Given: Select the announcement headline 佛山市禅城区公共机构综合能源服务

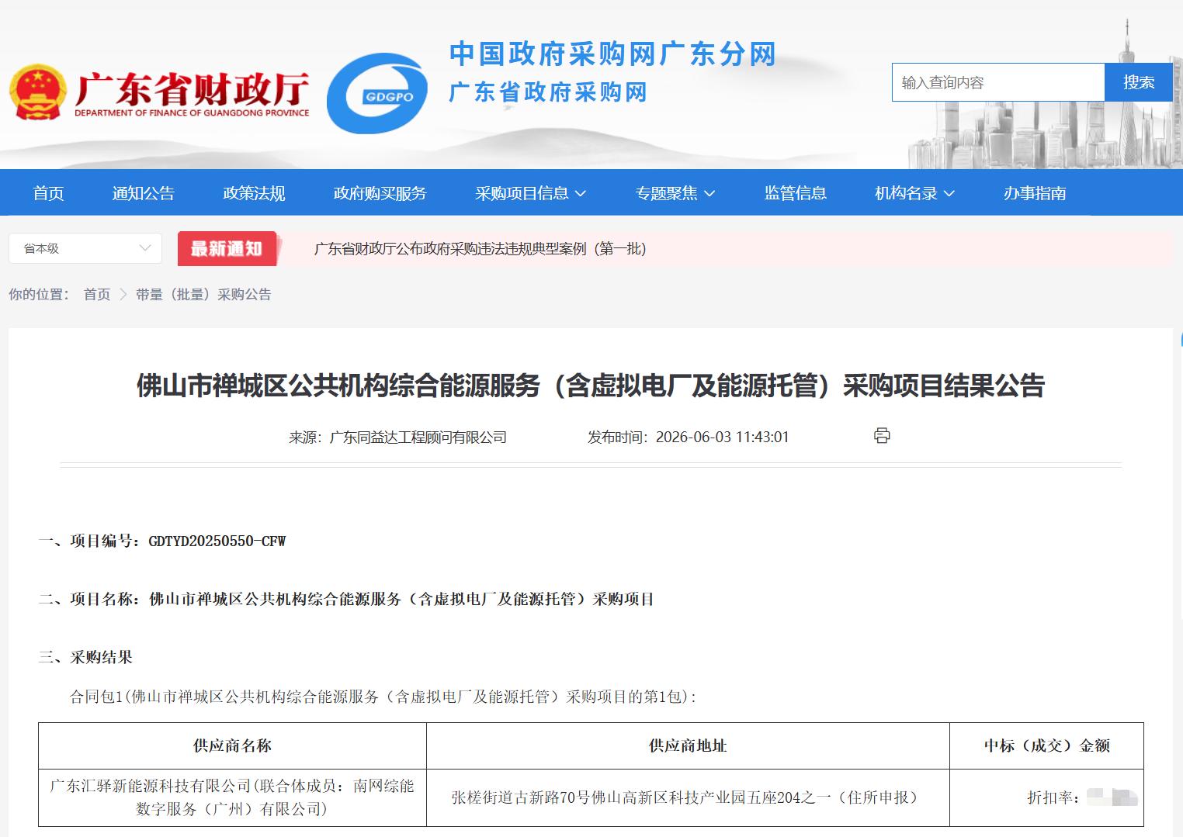Looking at the screenshot, I should click(591, 386).
